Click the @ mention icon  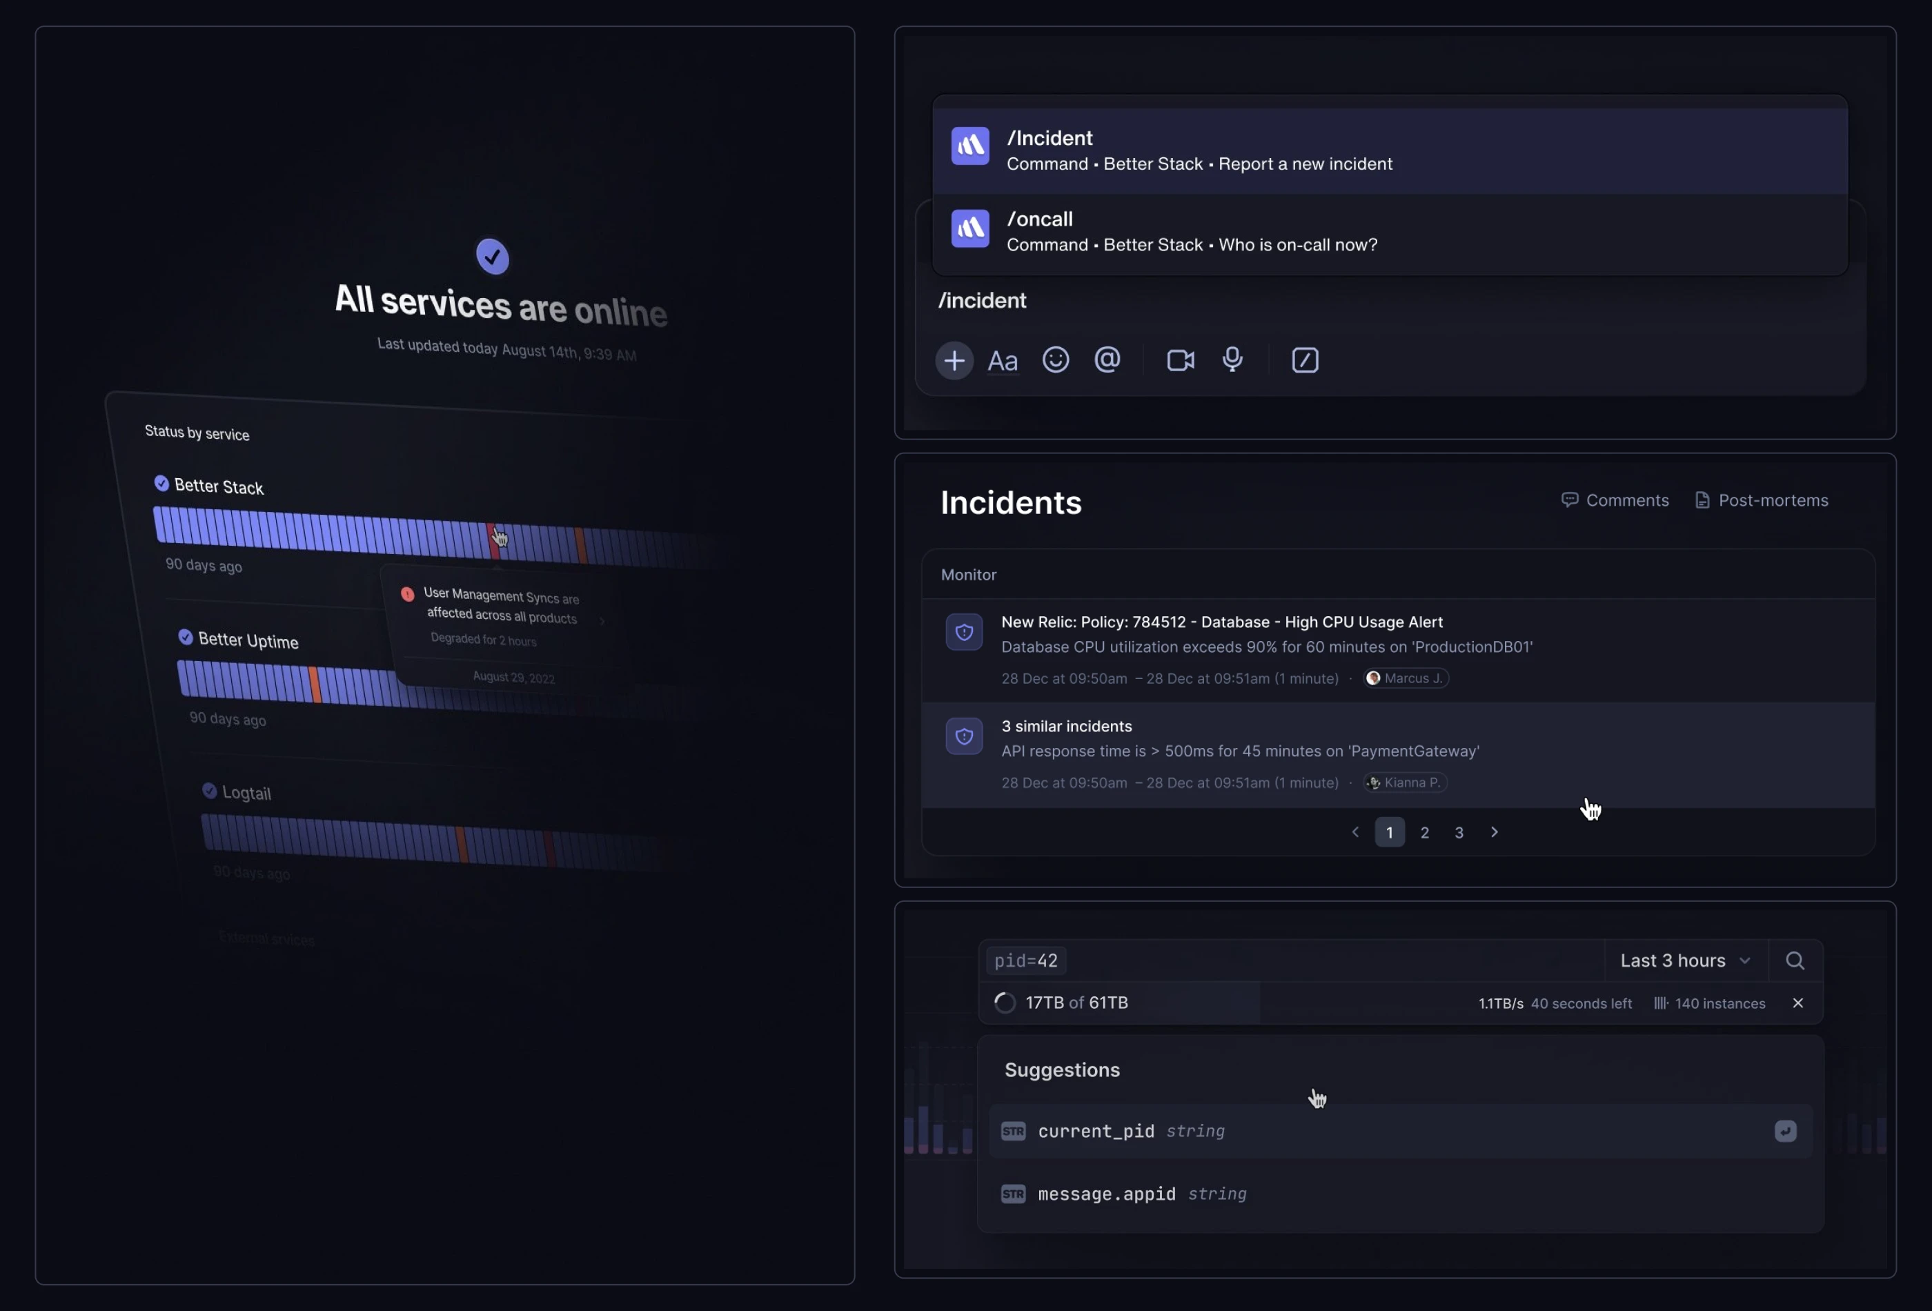coord(1107,360)
